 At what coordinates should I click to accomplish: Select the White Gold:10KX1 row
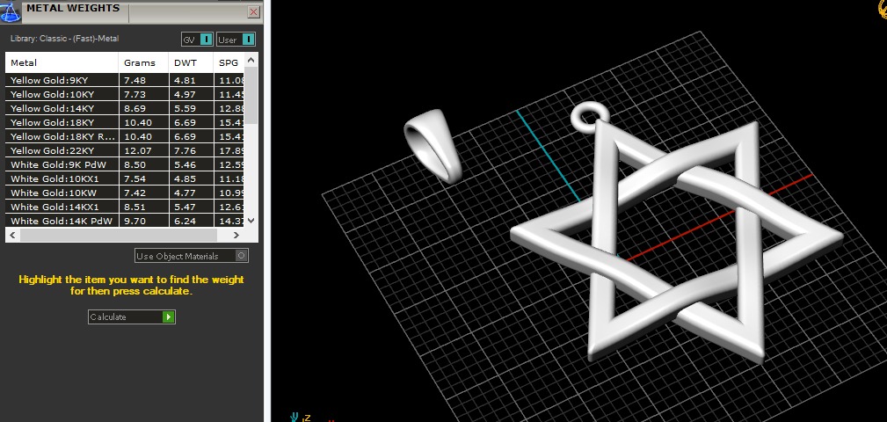coord(125,178)
